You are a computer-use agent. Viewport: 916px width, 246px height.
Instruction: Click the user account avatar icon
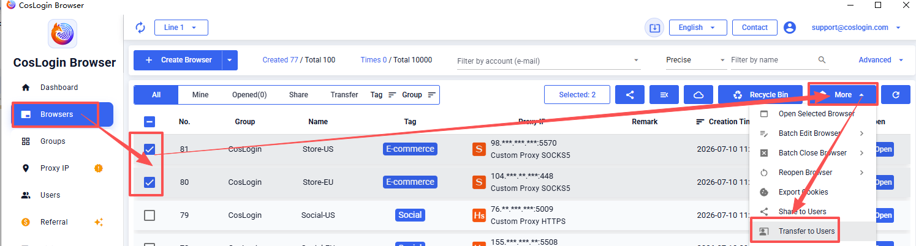[x=790, y=28]
